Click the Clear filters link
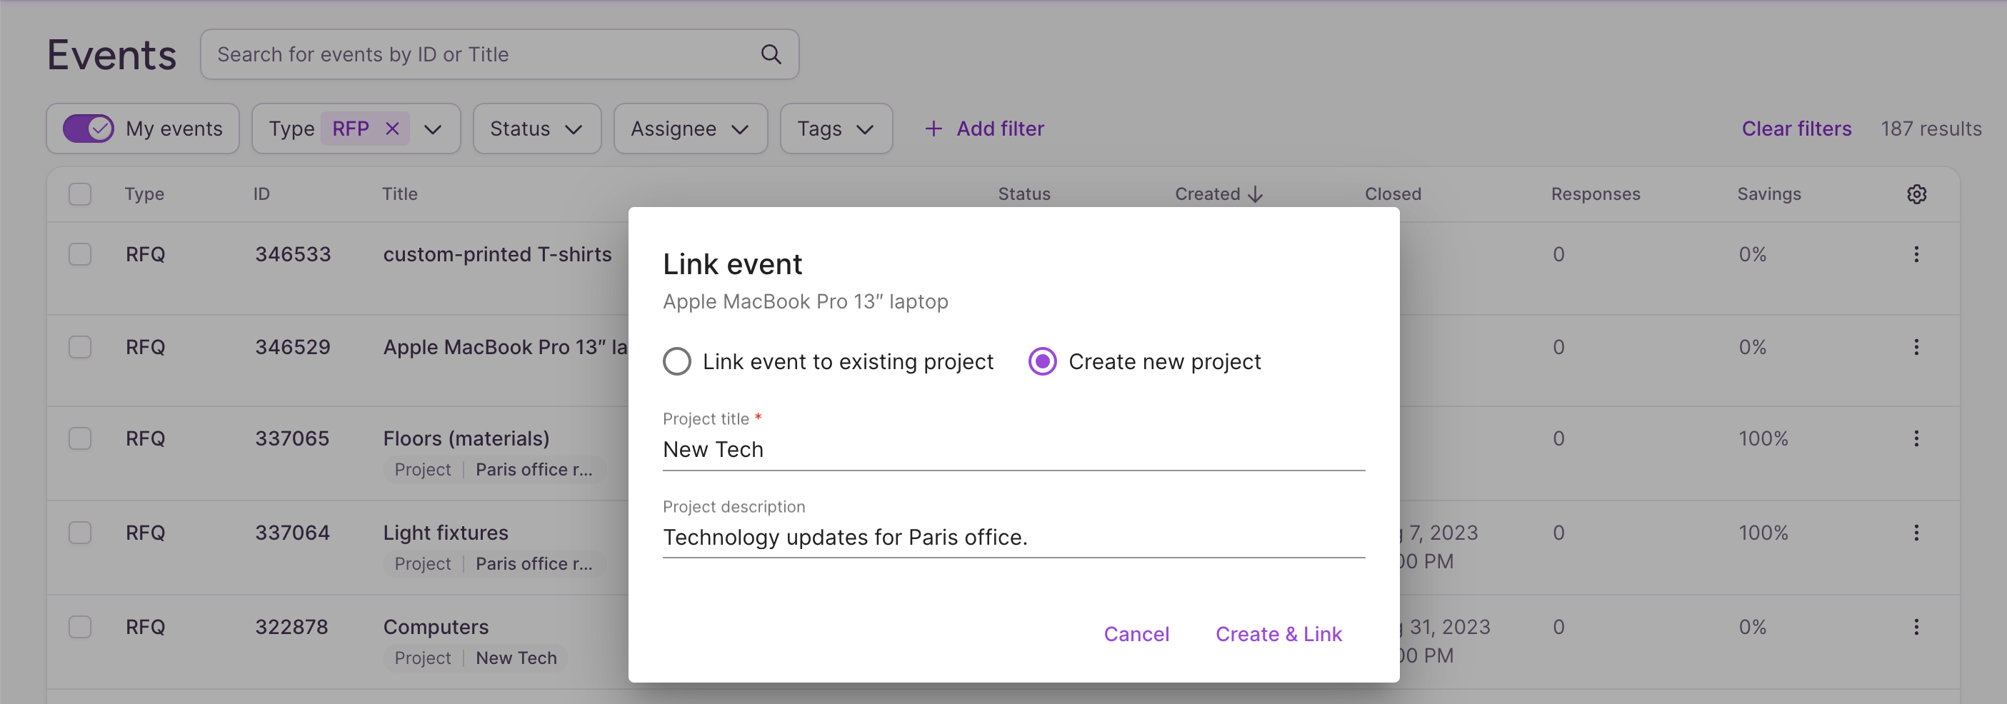The image size is (2007, 704). click(x=1796, y=129)
